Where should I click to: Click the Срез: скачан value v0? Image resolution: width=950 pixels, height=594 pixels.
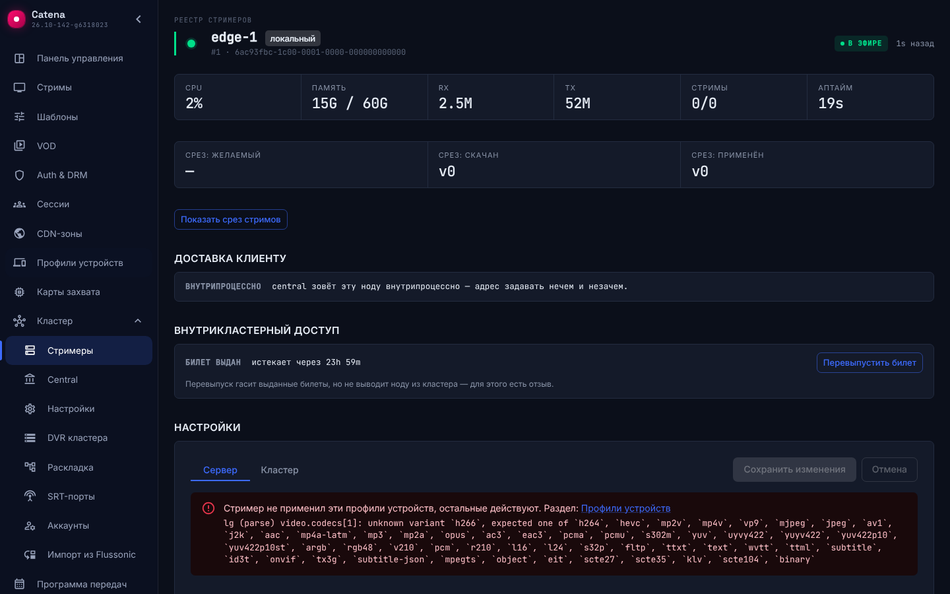pyautogui.click(x=447, y=172)
